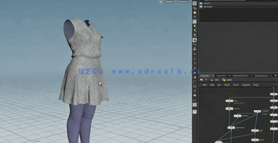Click the white blob cluster display icon
The height and width of the screenshot is (143, 278).
[195, 49]
